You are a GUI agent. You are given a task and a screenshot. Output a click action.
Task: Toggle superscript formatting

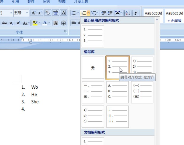(x=18, y=23)
